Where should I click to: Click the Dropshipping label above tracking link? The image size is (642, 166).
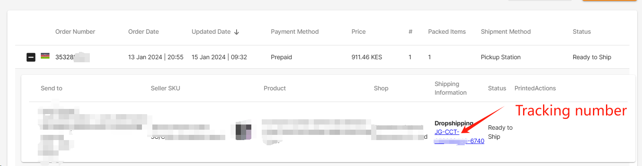click(x=454, y=123)
